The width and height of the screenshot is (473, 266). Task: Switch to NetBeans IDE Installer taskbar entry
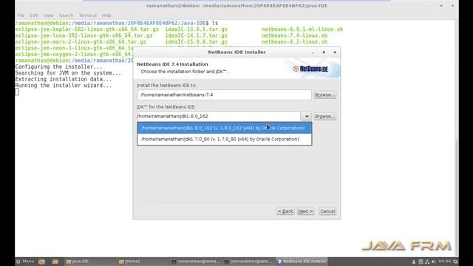[x=302, y=262]
